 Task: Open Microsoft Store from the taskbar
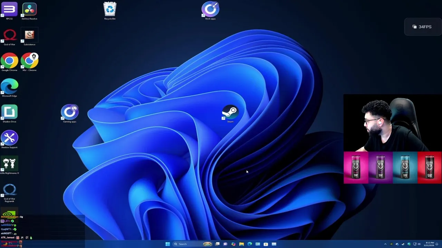(x=266, y=244)
